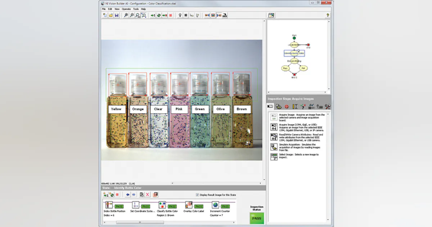This screenshot has height=227, width=432.
Task: Click the Pause icon in the main toolbar
Action: tap(186, 15)
